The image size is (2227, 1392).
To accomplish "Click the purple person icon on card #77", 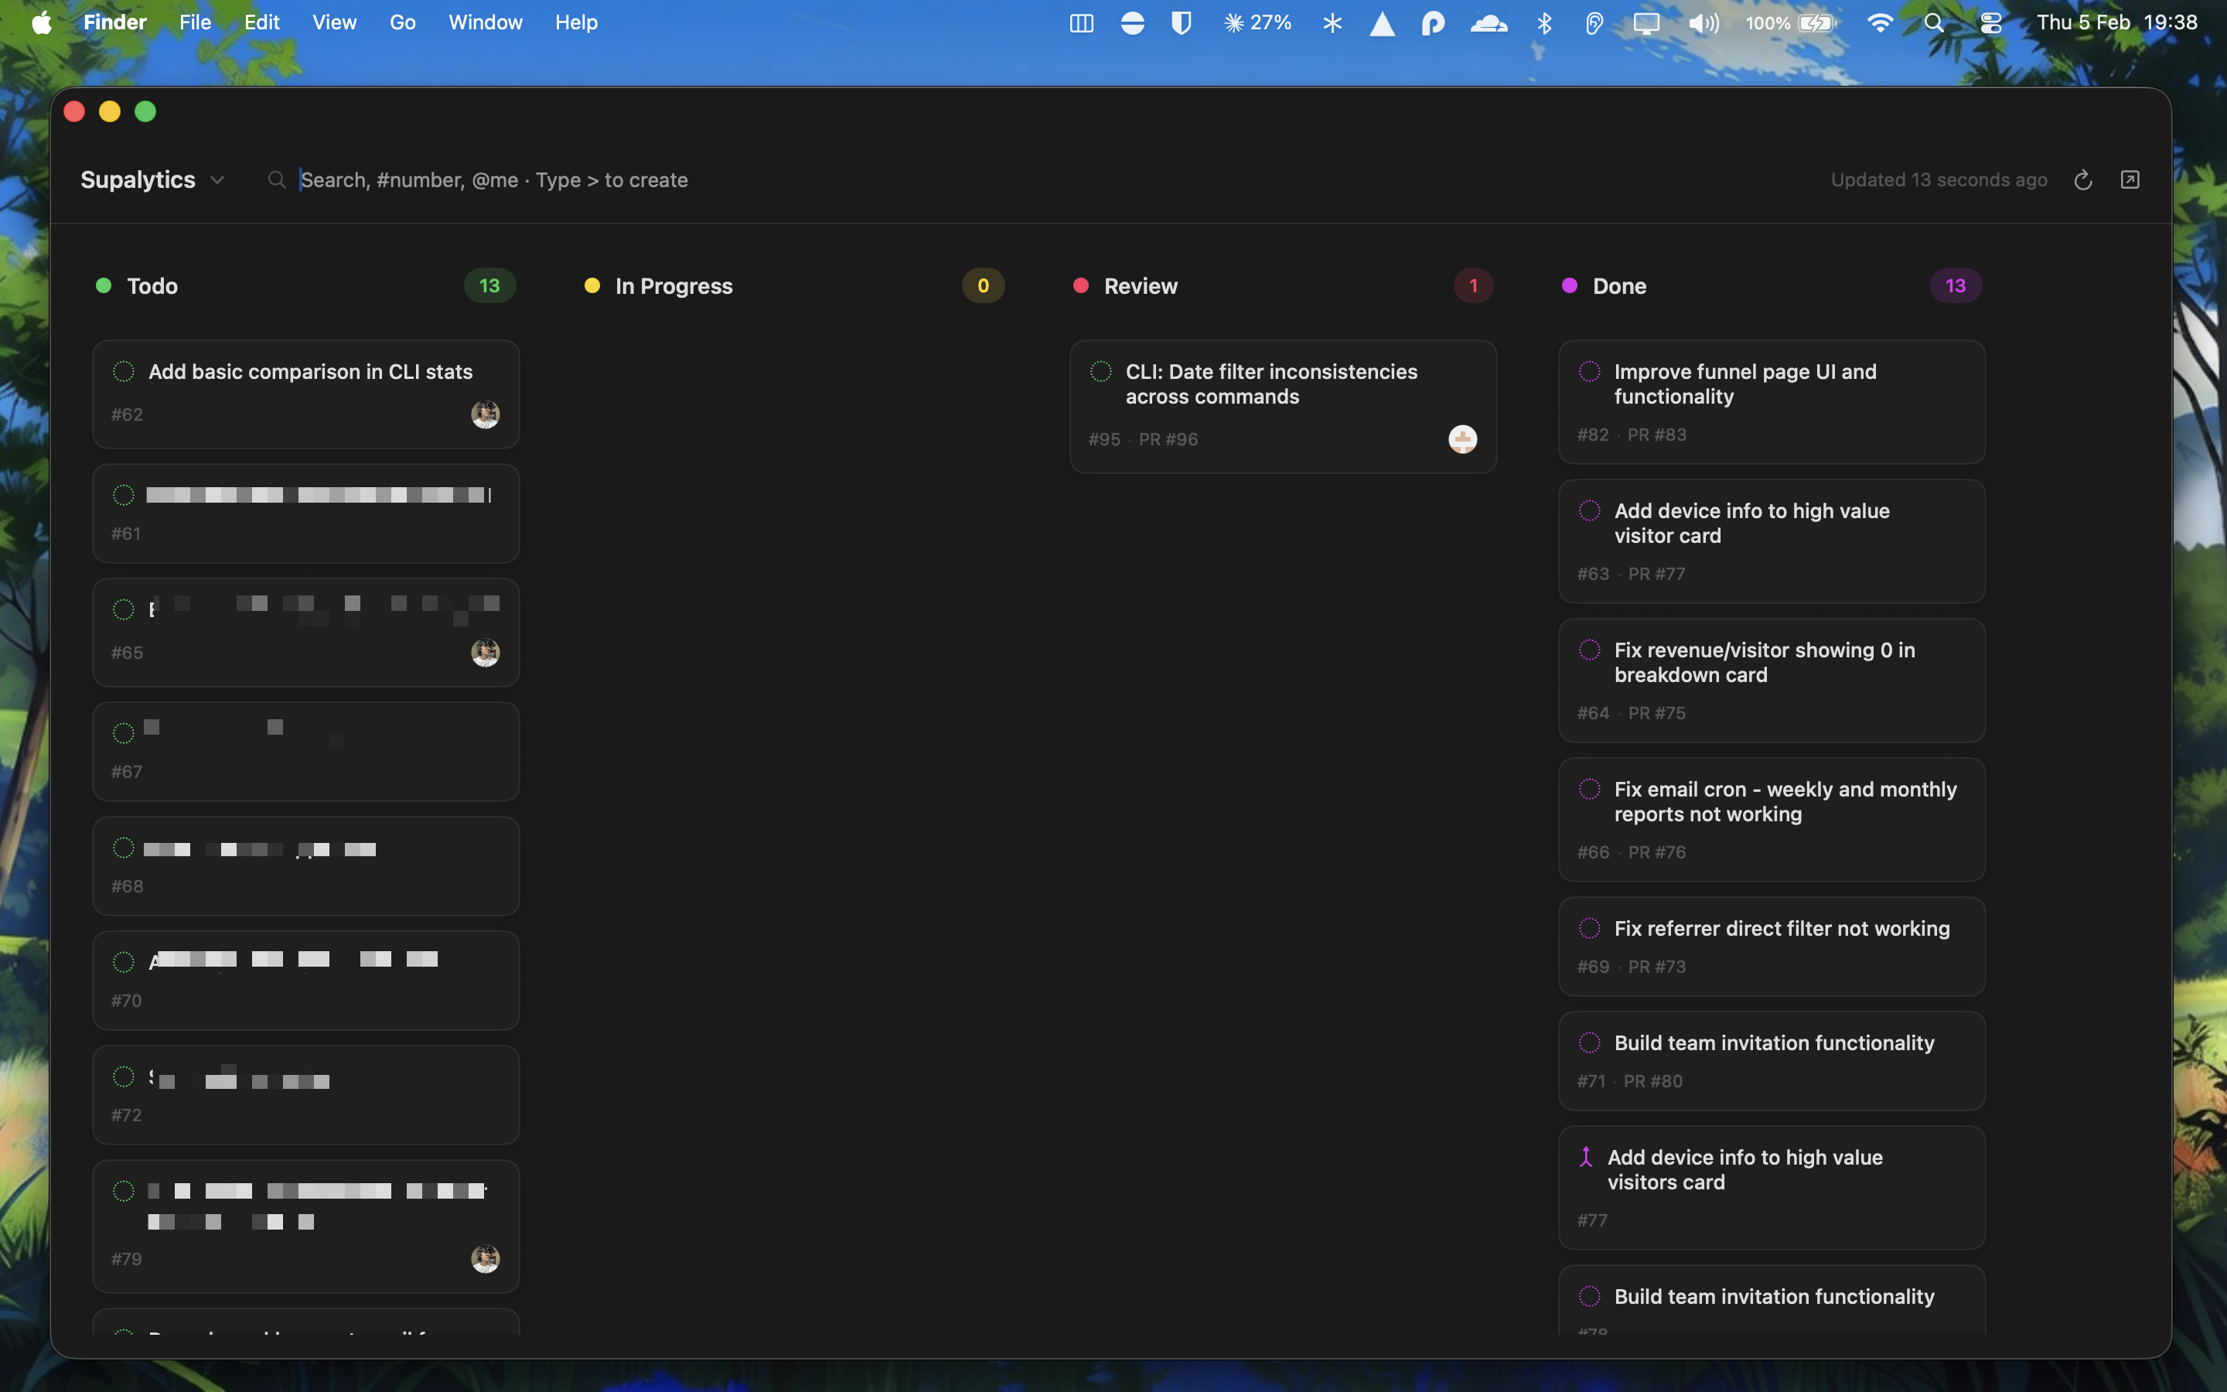I will [1588, 1156].
